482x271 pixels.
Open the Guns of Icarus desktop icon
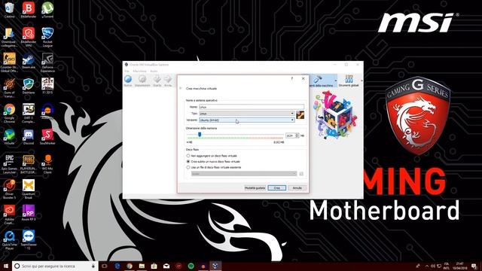pos(9,87)
